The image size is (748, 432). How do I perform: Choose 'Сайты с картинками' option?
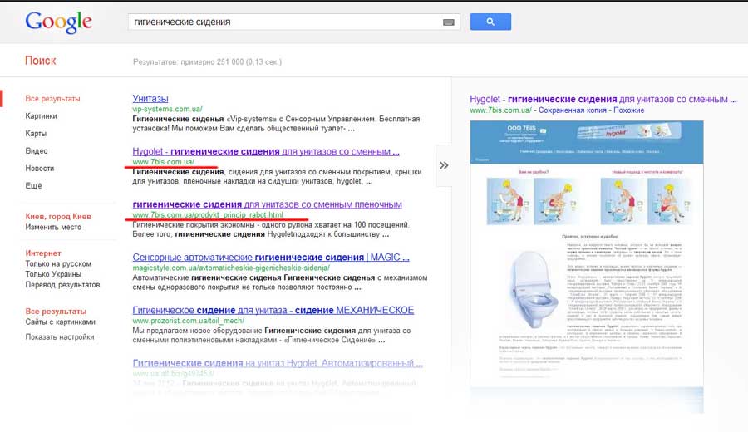pos(60,322)
